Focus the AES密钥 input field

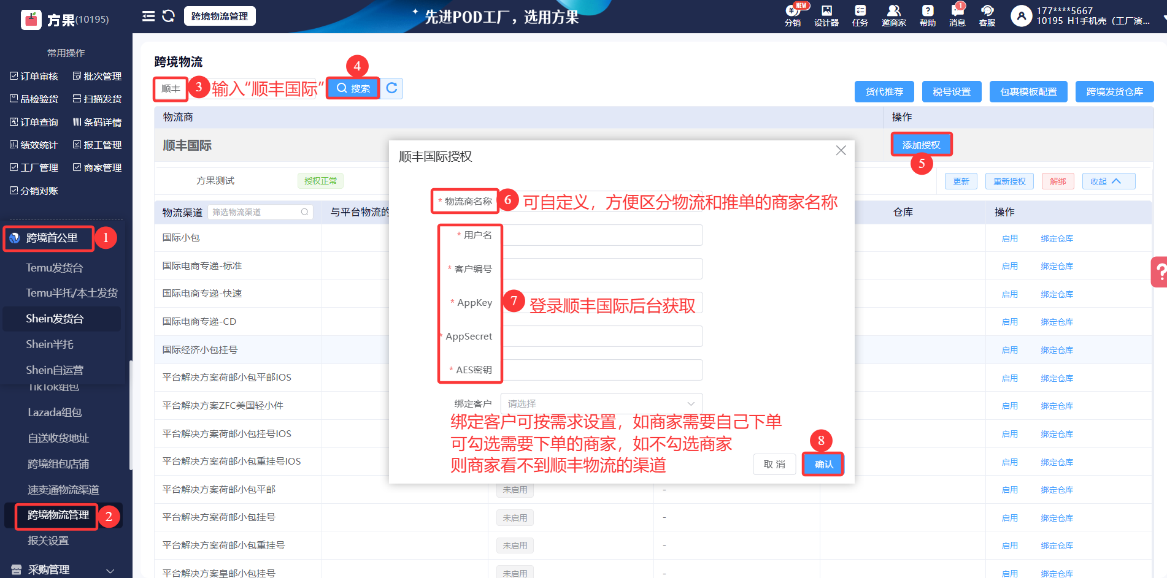[601, 370]
